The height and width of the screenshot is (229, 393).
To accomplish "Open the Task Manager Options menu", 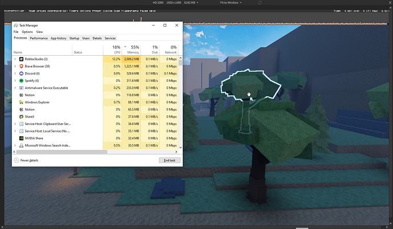I will click(x=27, y=32).
